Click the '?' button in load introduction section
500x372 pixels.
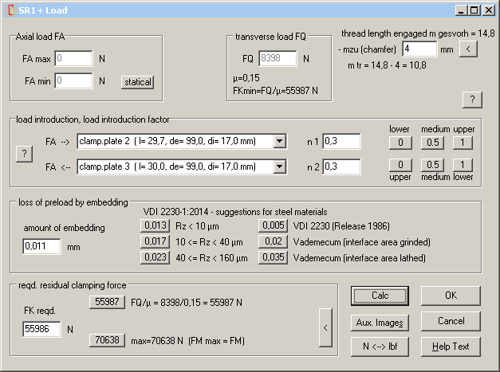(x=24, y=154)
